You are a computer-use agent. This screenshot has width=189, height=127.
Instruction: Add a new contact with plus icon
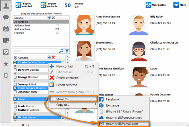(49, 57)
